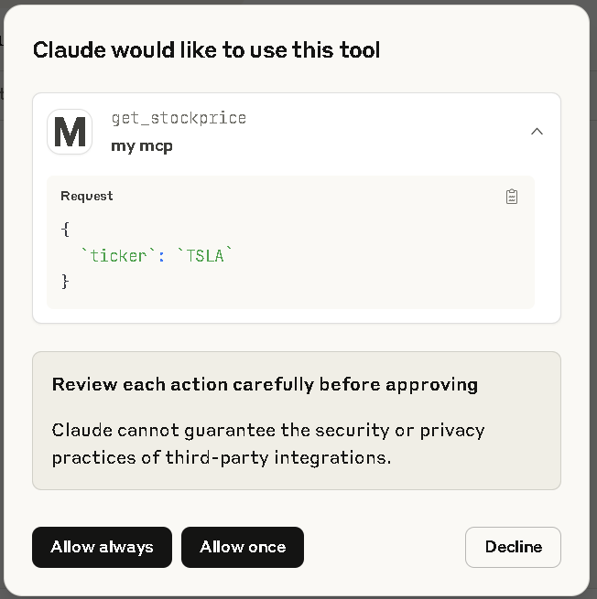Click the closing brace of the JSON request
Image resolution: width=597 pixels, height=599 pixels.
pyautogui.click(x=65, y=282)
